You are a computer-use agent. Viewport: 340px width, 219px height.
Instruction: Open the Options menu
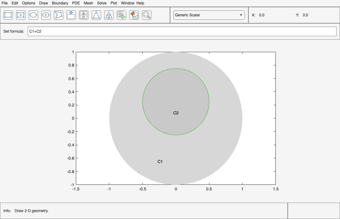pos(29,3)
